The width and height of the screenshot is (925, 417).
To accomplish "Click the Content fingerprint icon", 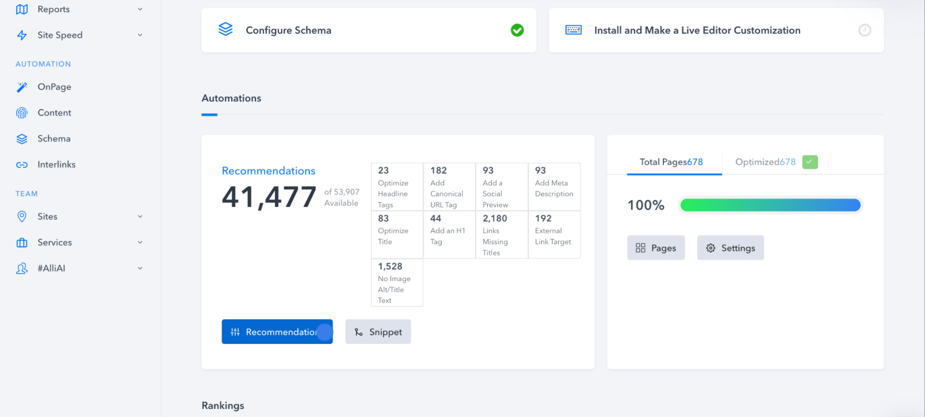I will pos(22,113).
